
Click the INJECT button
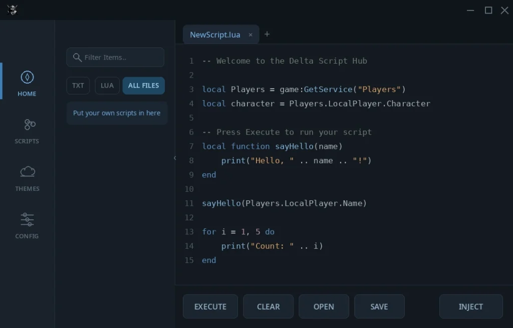point(471,306)
